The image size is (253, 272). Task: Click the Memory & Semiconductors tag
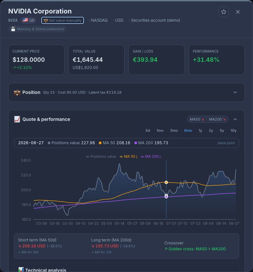coord(38,29)
